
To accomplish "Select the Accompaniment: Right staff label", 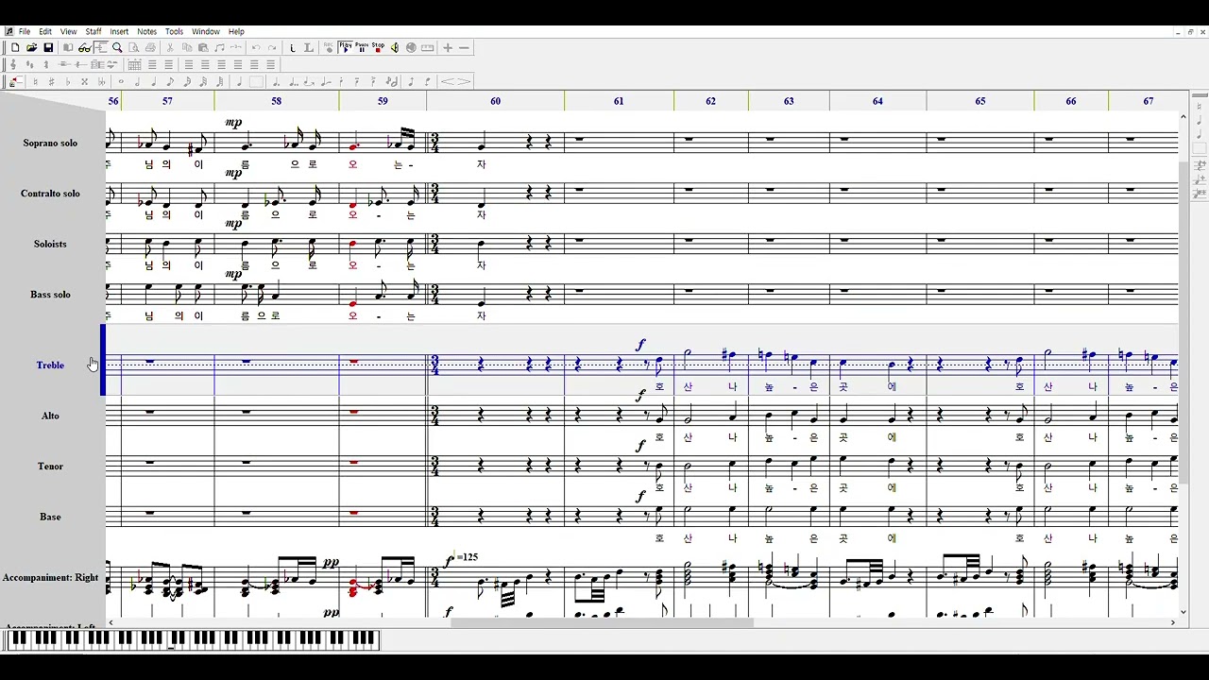I will coord(50,577).
